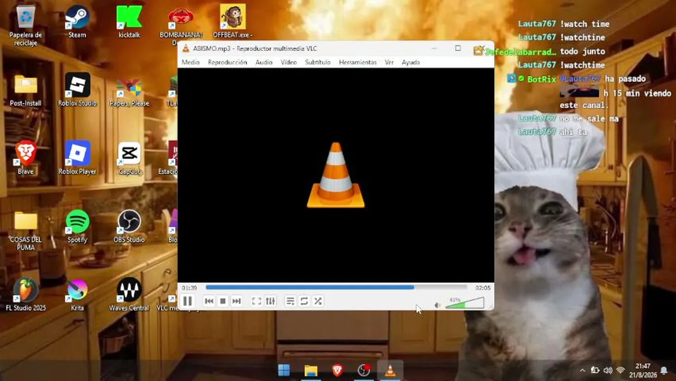
Task: Click the VLC cone logo in video area
Action: 336,175
